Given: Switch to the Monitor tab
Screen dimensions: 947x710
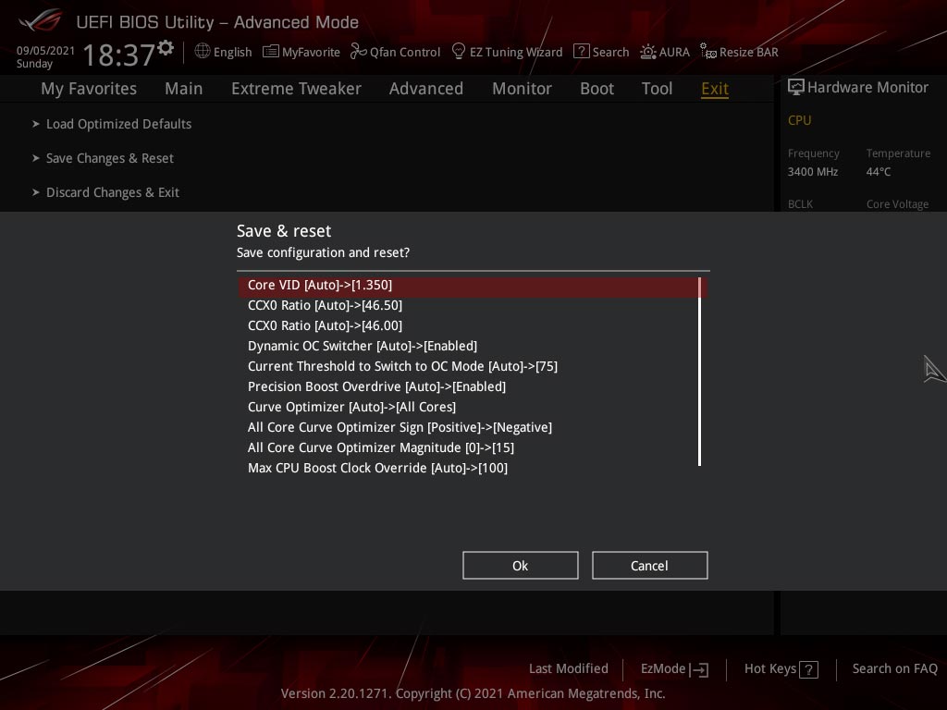Looking at the screenshot, I should (x=522, y=89).
